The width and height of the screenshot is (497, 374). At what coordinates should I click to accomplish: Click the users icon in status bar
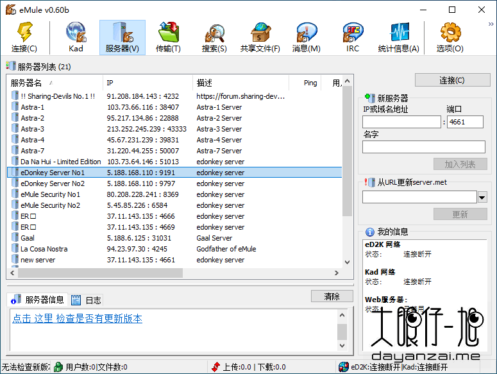coord(58,367)
